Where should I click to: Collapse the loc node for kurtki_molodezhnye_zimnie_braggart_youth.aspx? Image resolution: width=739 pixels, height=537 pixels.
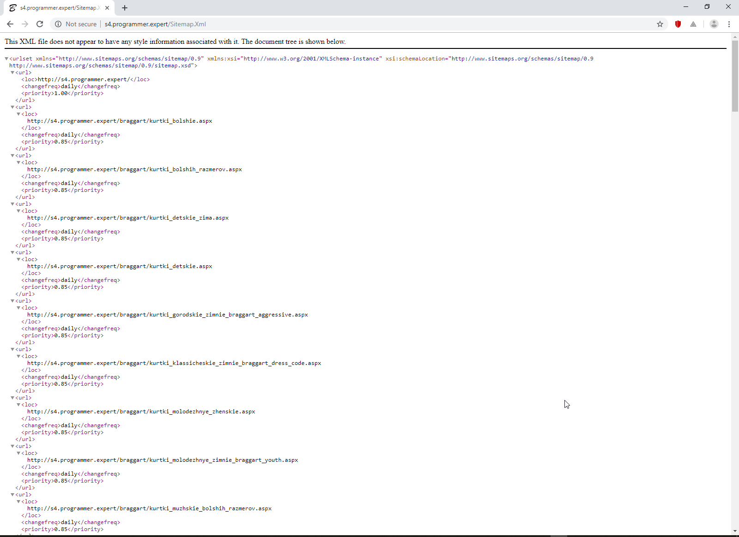tap(18, 453)
